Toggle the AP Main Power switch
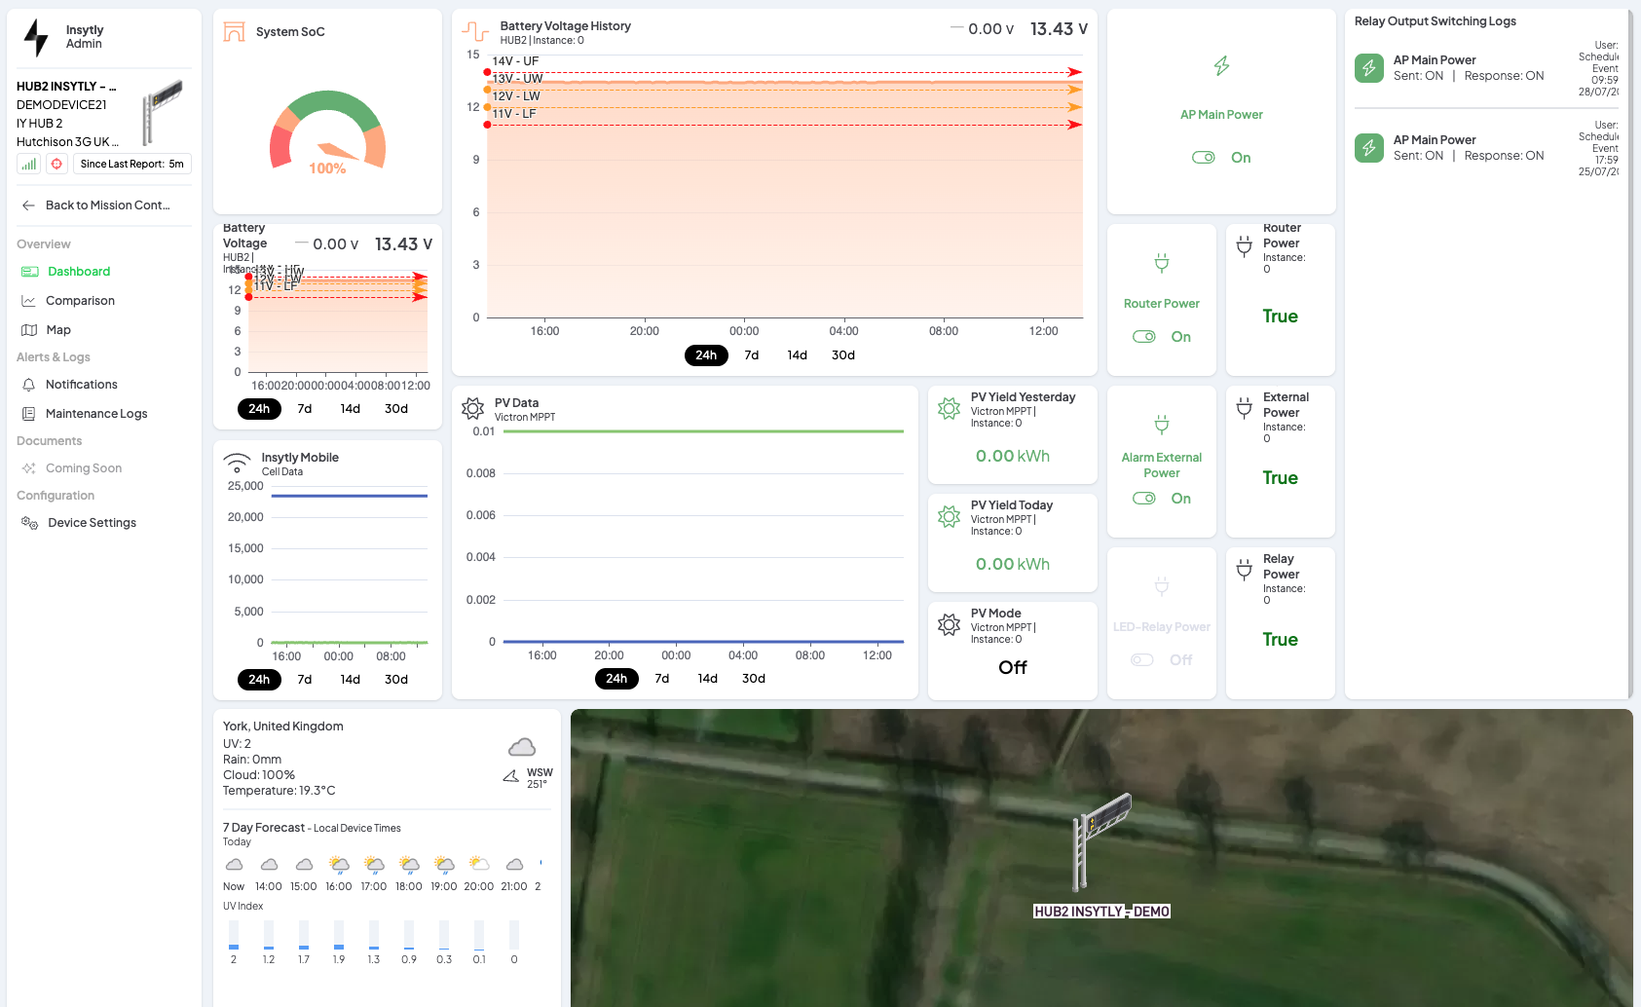The width and height of the screenshot is (1641, 1007). point(1204,158)
